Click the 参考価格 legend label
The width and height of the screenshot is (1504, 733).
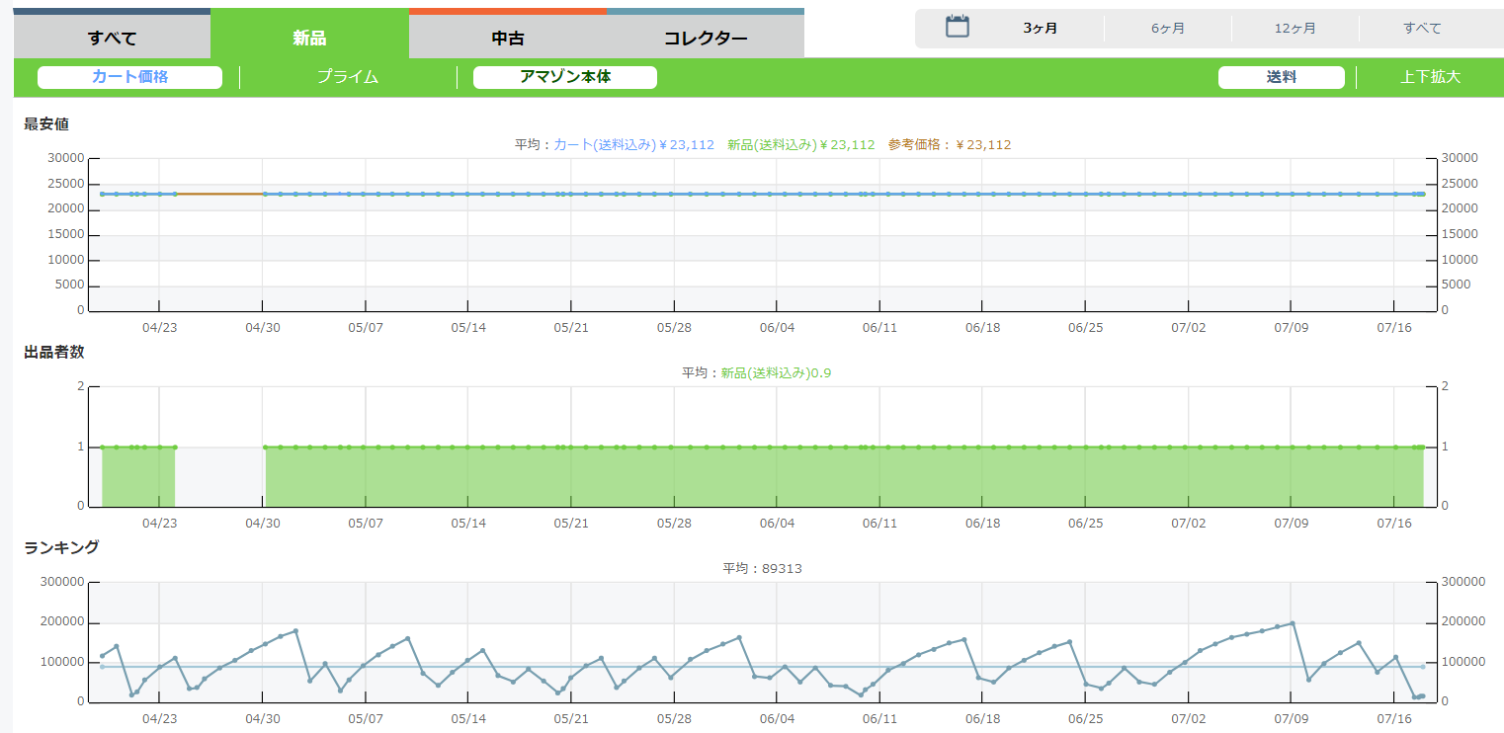click(949, 145)
